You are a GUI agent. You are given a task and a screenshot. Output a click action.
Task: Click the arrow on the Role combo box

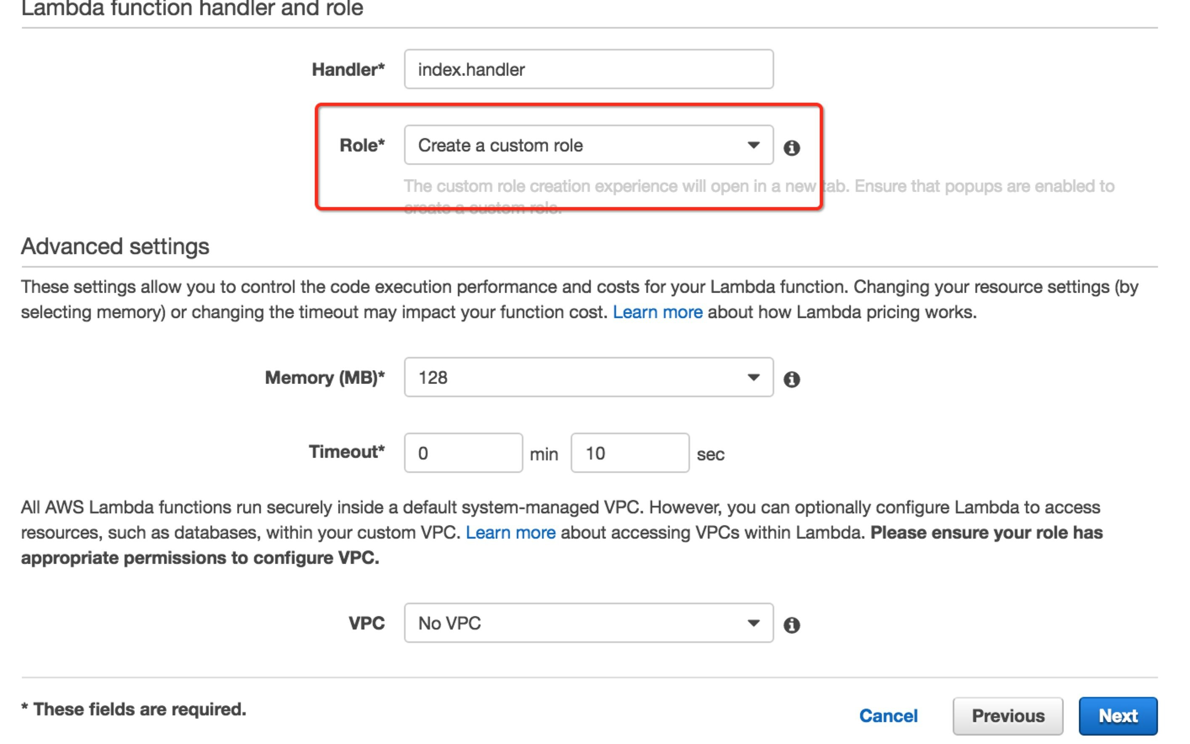[x=753, y=145]
